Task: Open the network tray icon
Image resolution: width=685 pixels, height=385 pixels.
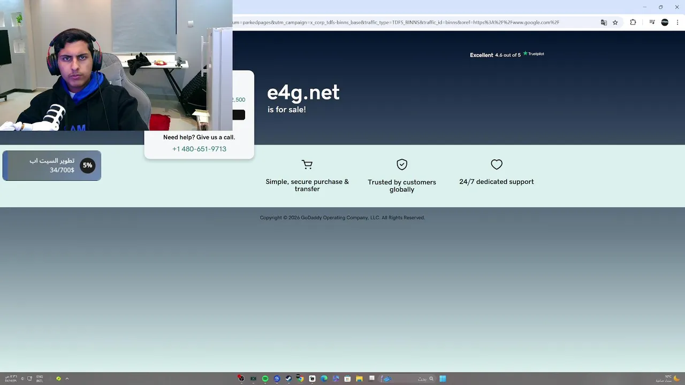Action: (x=29, y=379)
